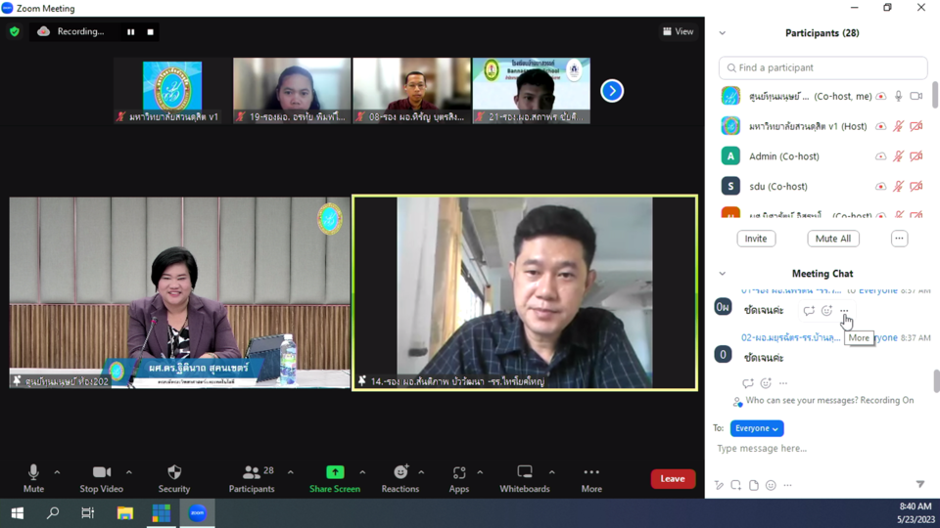Open audio options arrow next to Mute

pos(57,472)
